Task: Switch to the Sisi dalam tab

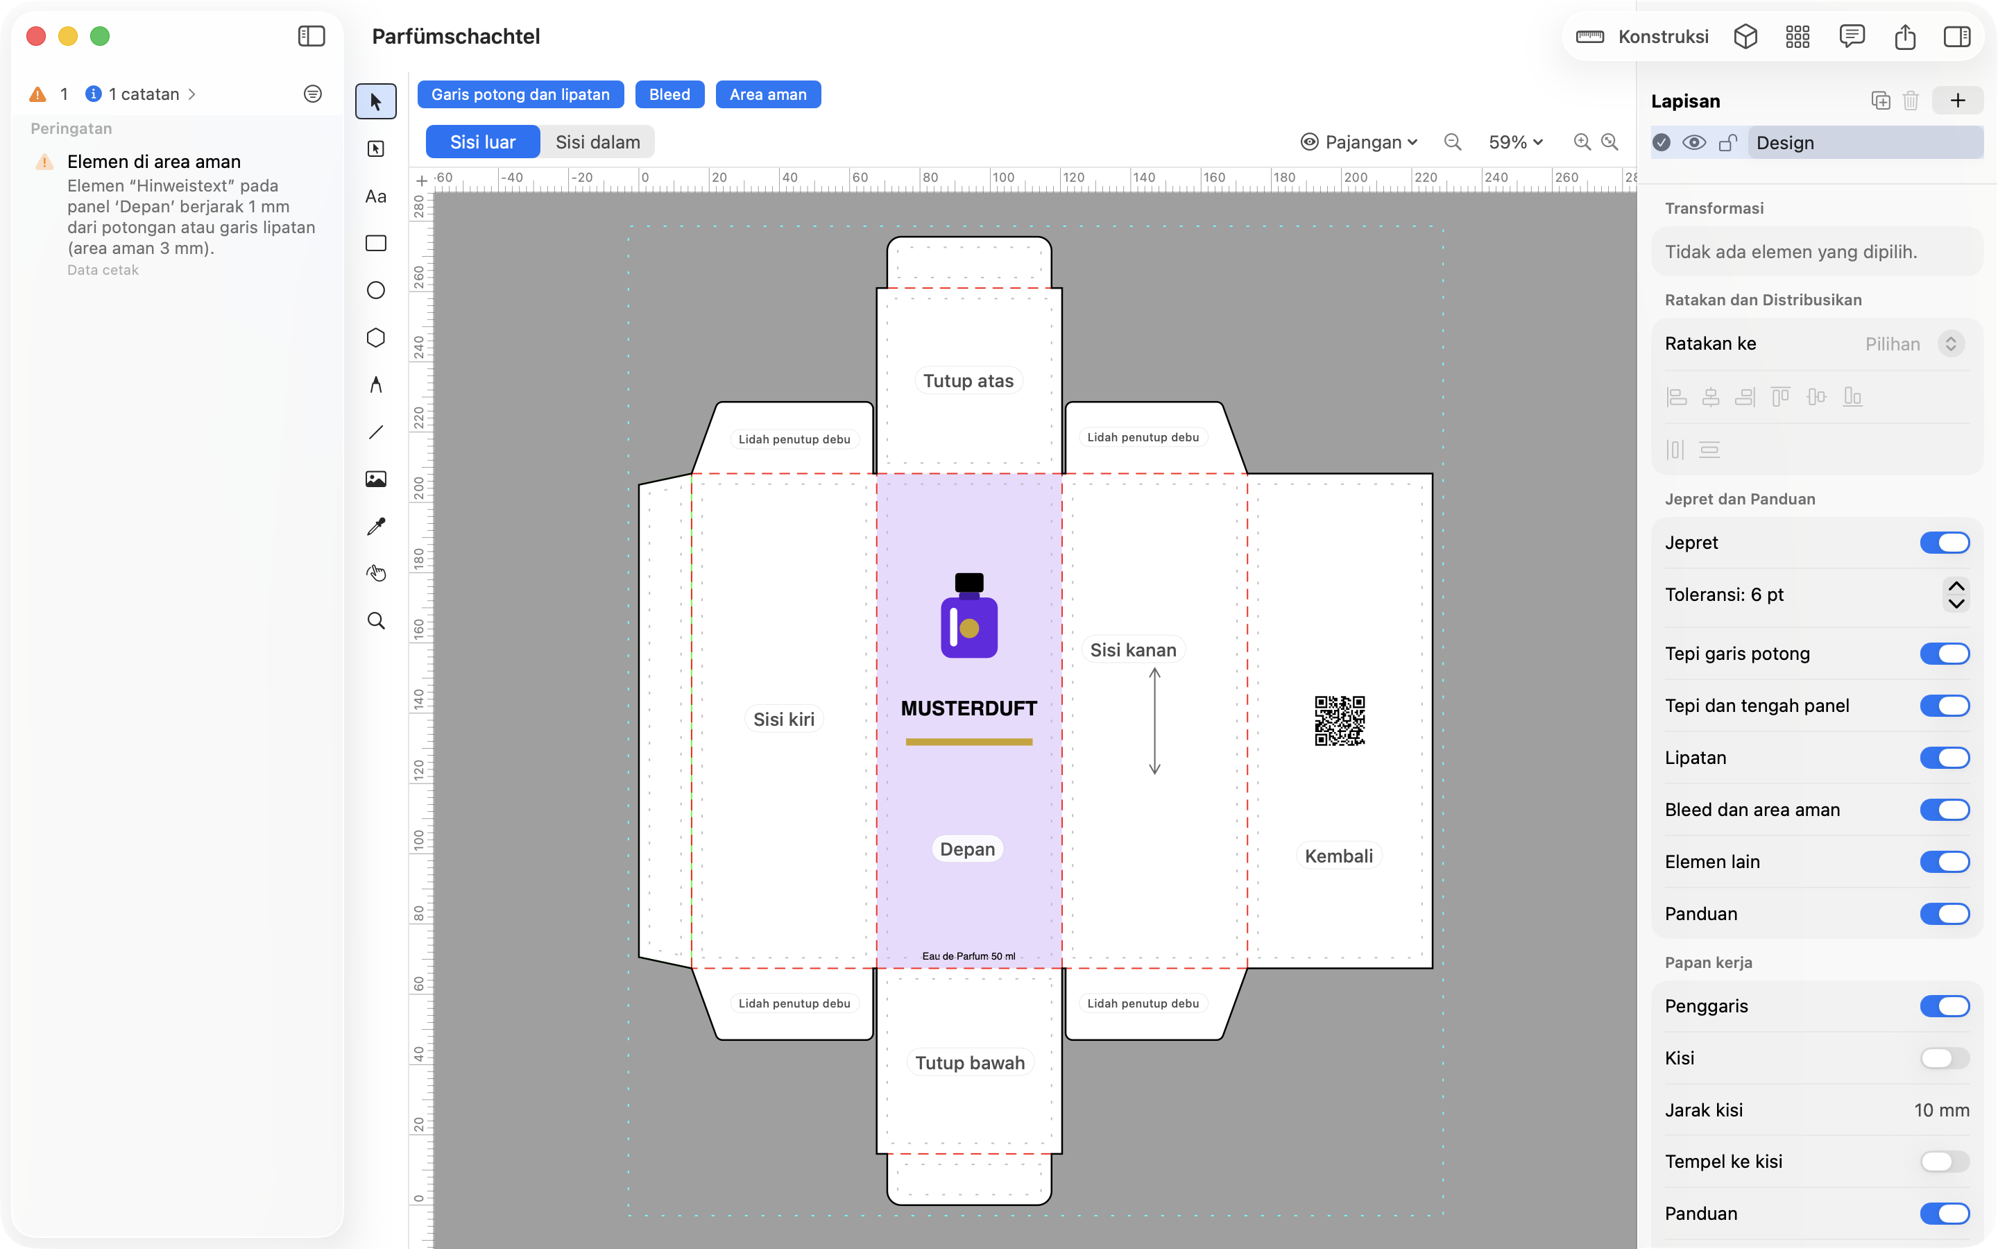Action: coord(598,142)
